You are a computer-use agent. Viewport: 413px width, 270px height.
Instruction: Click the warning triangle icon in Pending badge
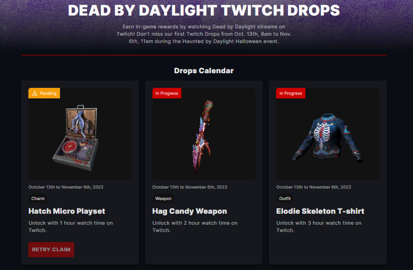[34, 93]
